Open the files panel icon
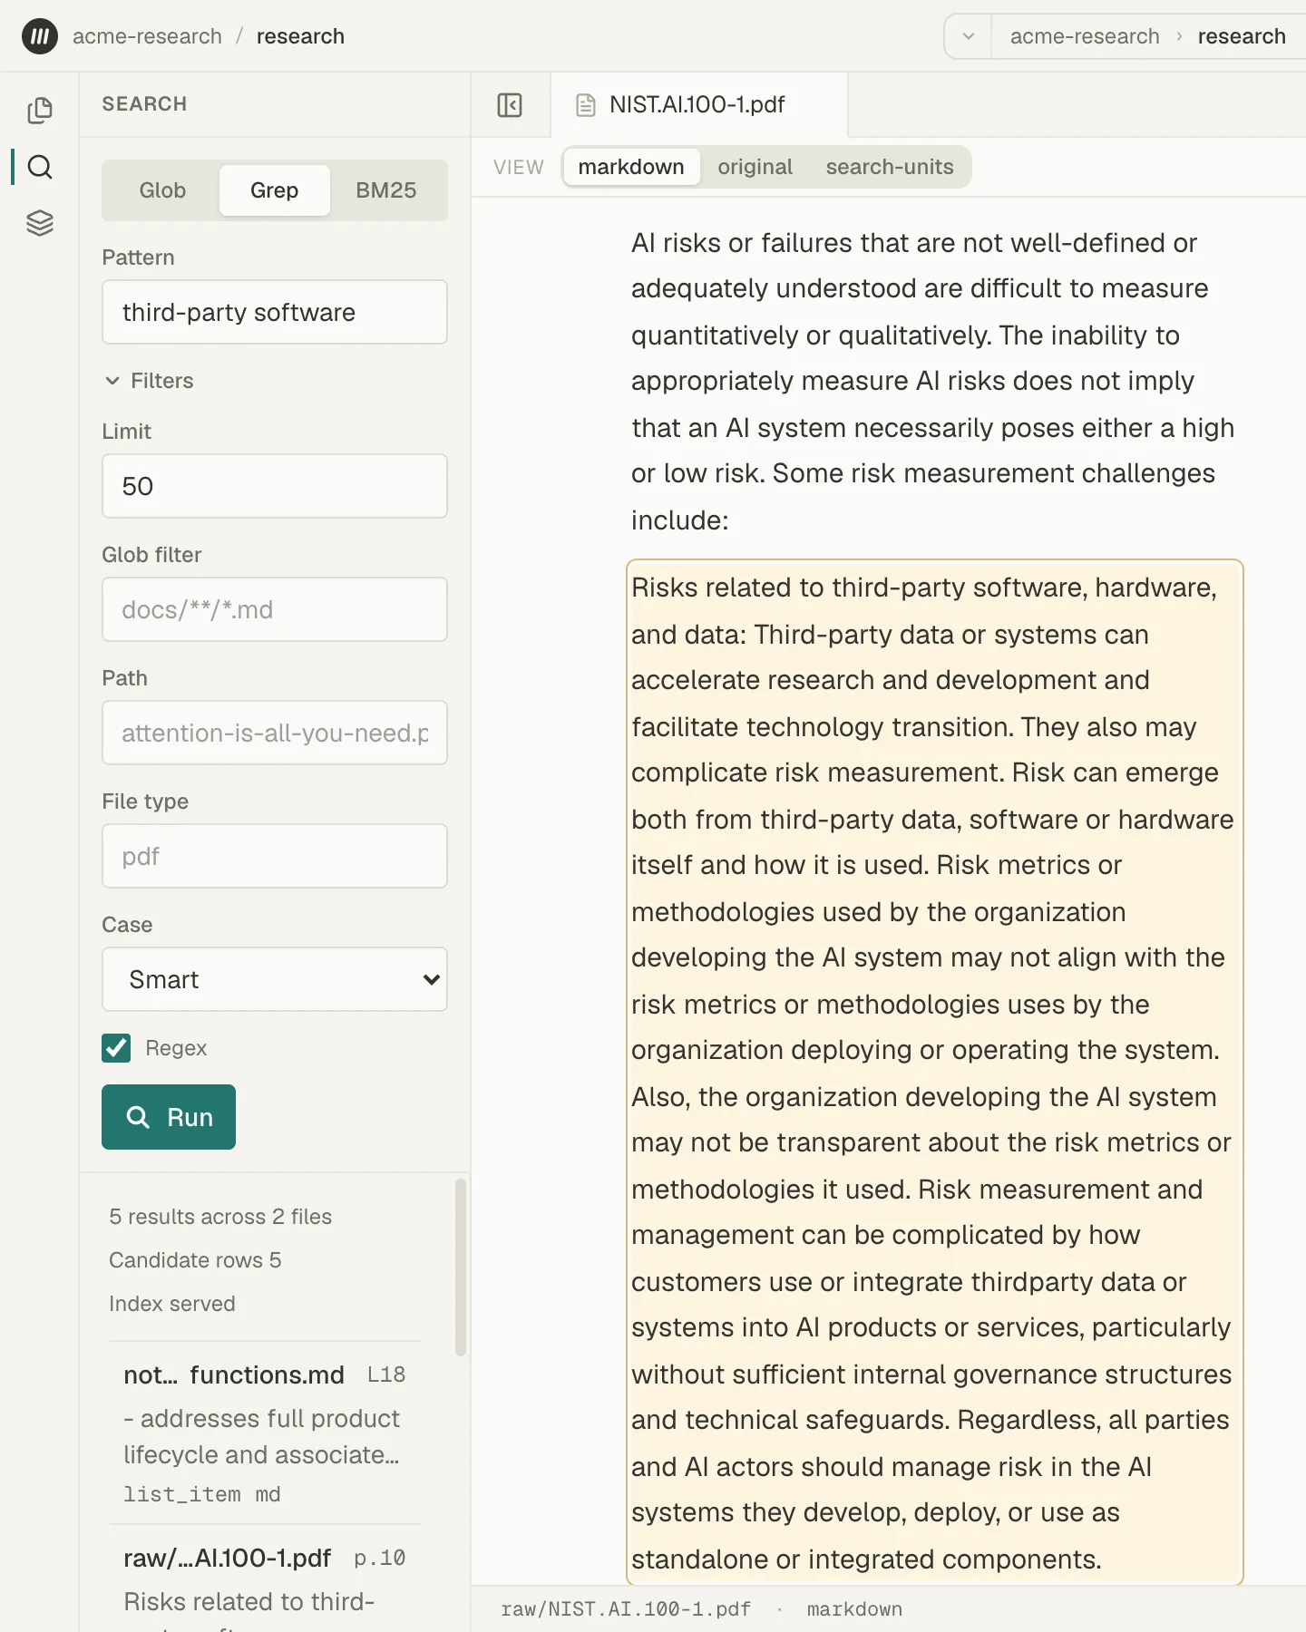 (x=40, y=111)
